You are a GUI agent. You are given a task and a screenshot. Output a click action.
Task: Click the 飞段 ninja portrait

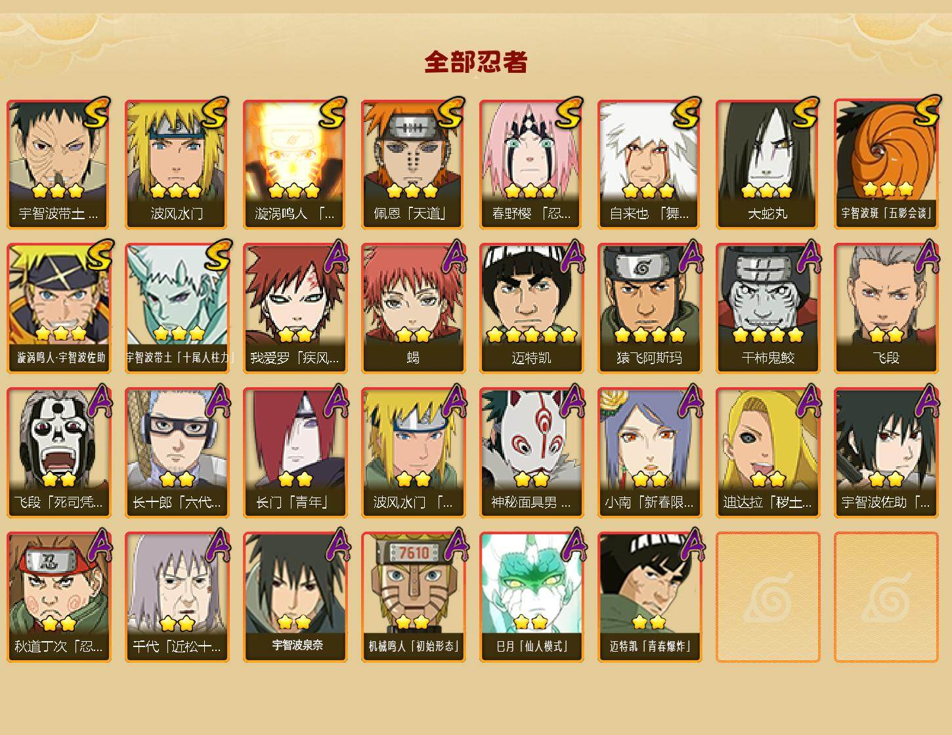886,308
